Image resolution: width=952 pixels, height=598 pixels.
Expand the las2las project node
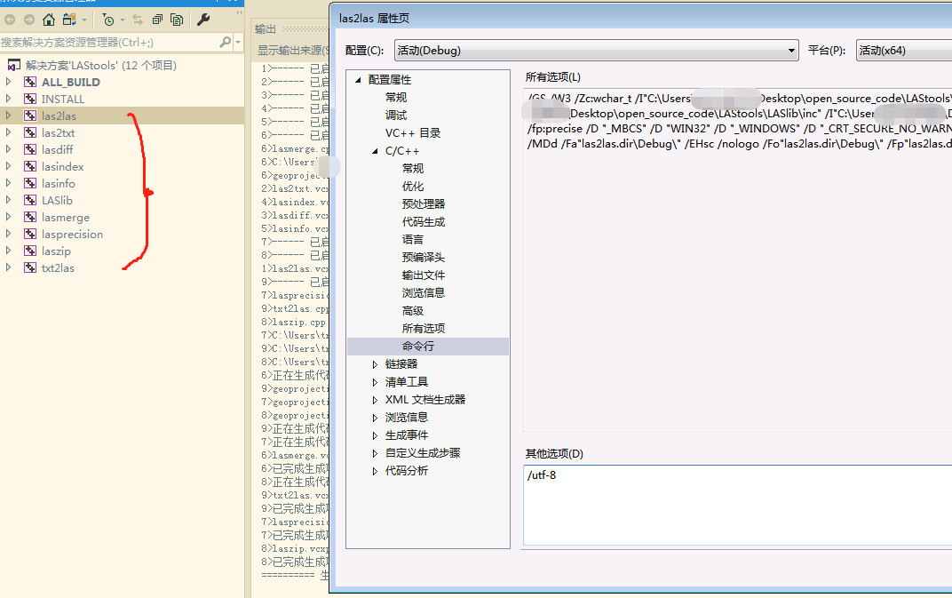pos(8,115)
